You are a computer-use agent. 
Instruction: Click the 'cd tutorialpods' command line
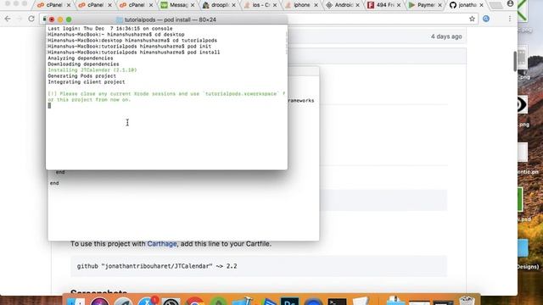click(132, 41)
